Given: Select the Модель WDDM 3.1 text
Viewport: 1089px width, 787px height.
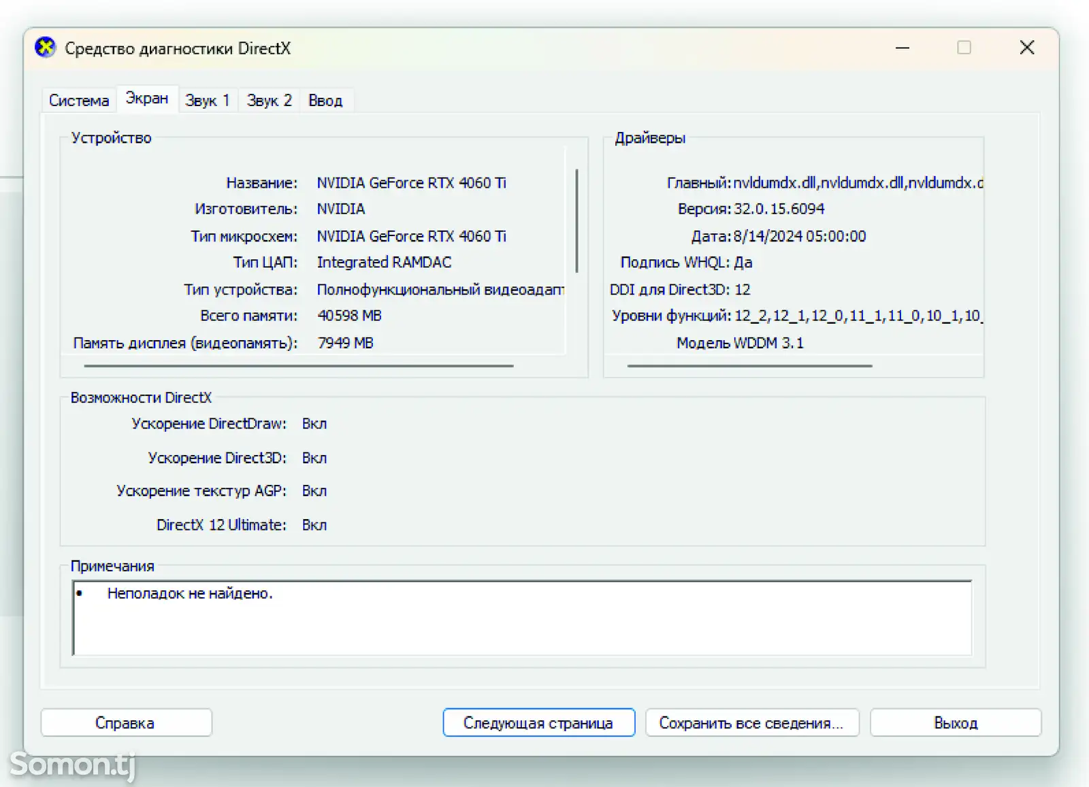Looking at the screenshot, I should click(x=740, y=343).
